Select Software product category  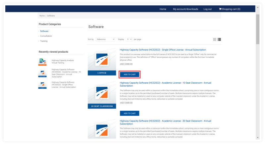click(44, 31)
